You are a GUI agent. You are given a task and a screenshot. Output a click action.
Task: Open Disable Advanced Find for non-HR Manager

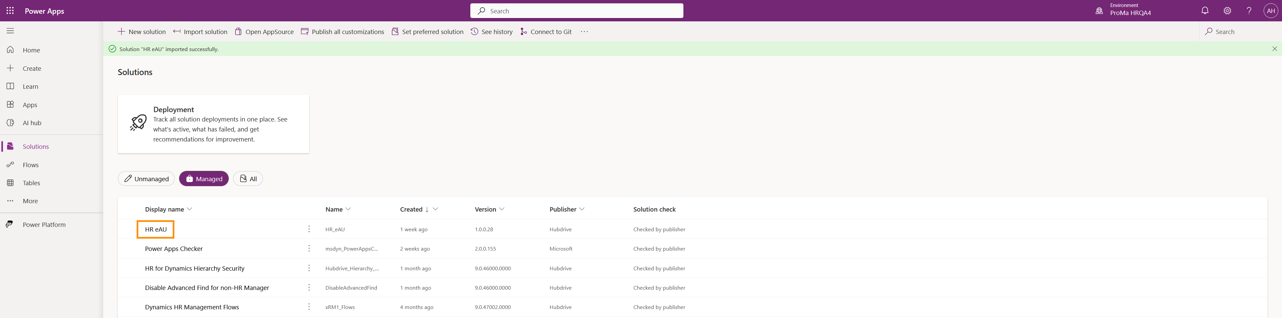tap(207, 288)
